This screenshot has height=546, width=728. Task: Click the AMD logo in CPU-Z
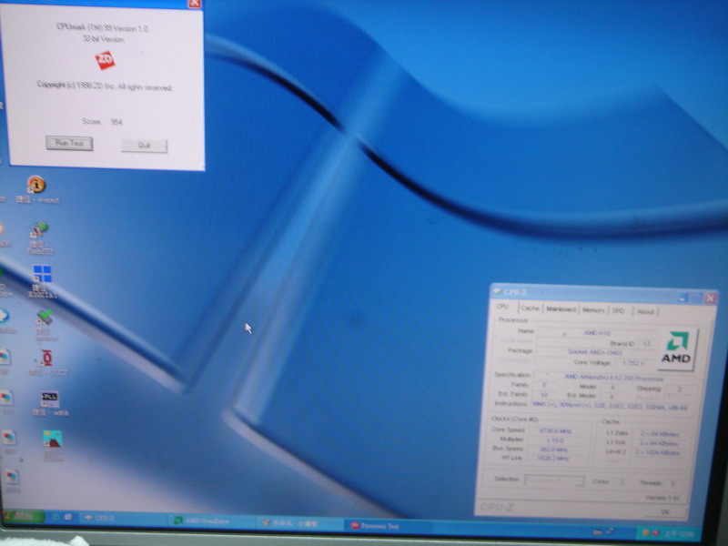pyautogui.click(x=676, y=349)
